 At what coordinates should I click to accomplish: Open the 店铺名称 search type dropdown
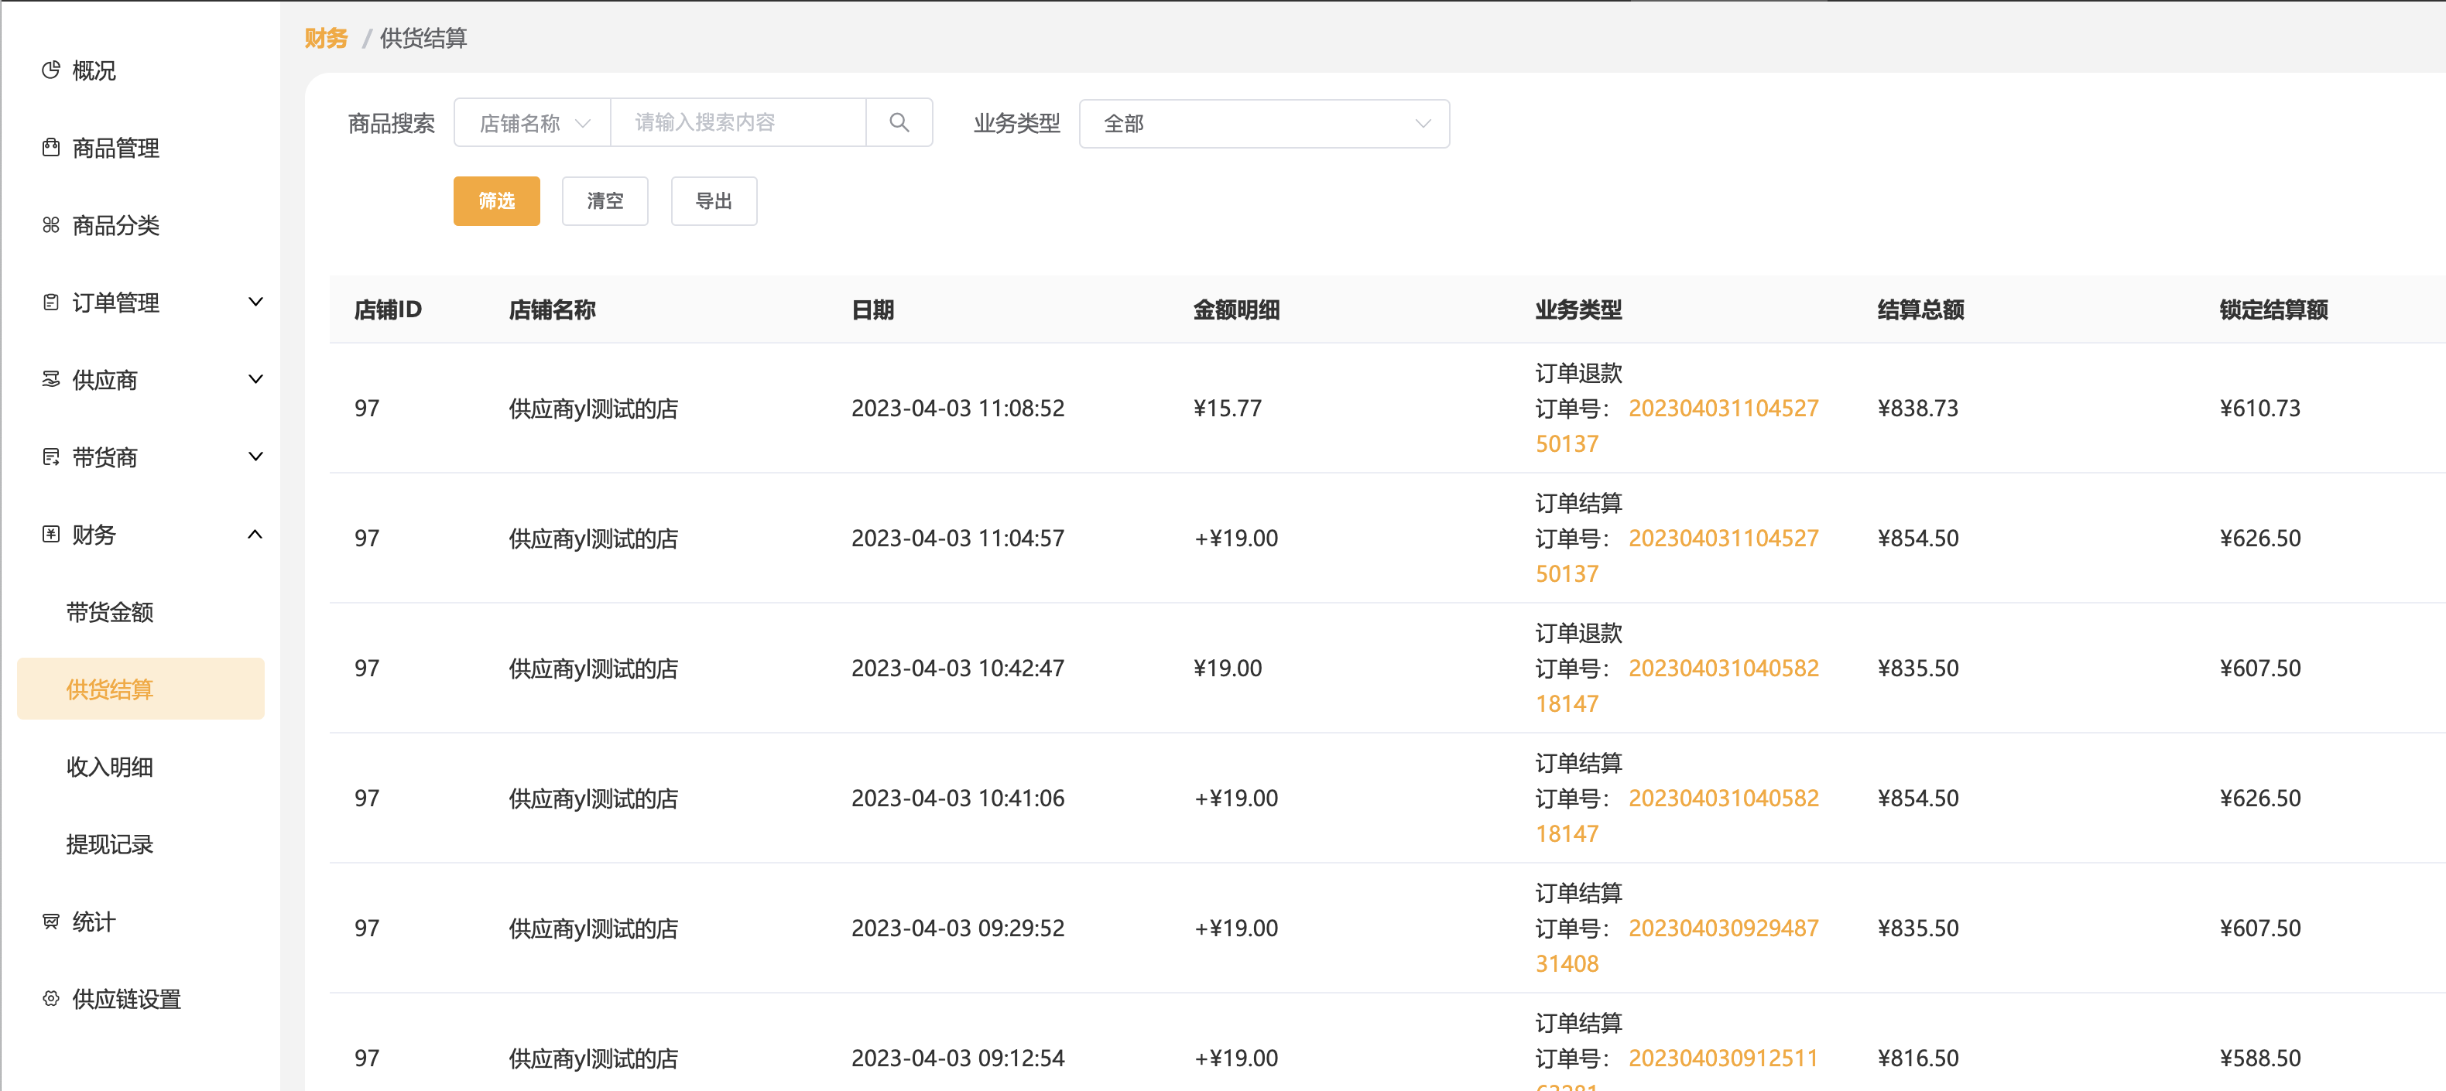[533, 124]
